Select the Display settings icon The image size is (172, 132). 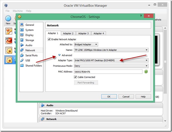click(22, 35)
